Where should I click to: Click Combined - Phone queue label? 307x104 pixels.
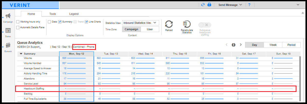(x=84, y=47)
